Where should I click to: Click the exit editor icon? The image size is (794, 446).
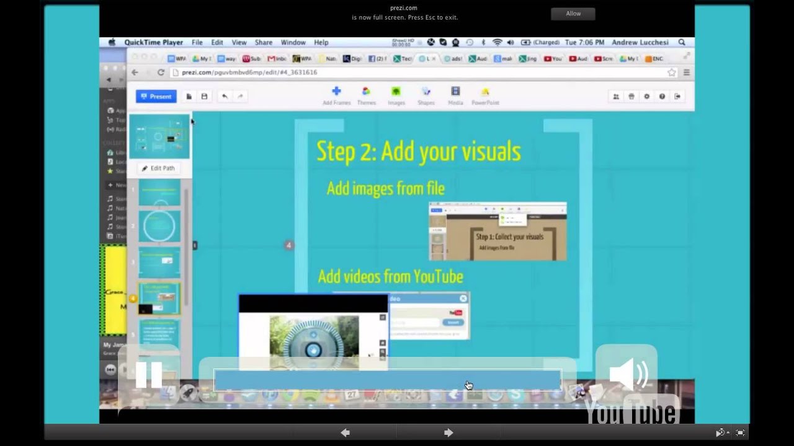677,97
